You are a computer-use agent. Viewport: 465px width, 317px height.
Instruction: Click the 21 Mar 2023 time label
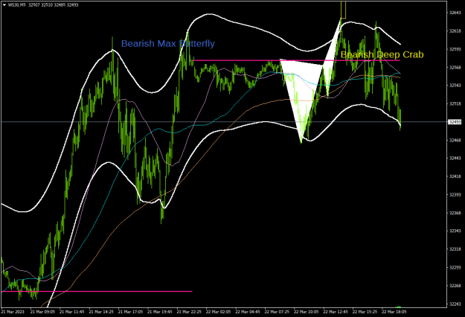point(13,312)
